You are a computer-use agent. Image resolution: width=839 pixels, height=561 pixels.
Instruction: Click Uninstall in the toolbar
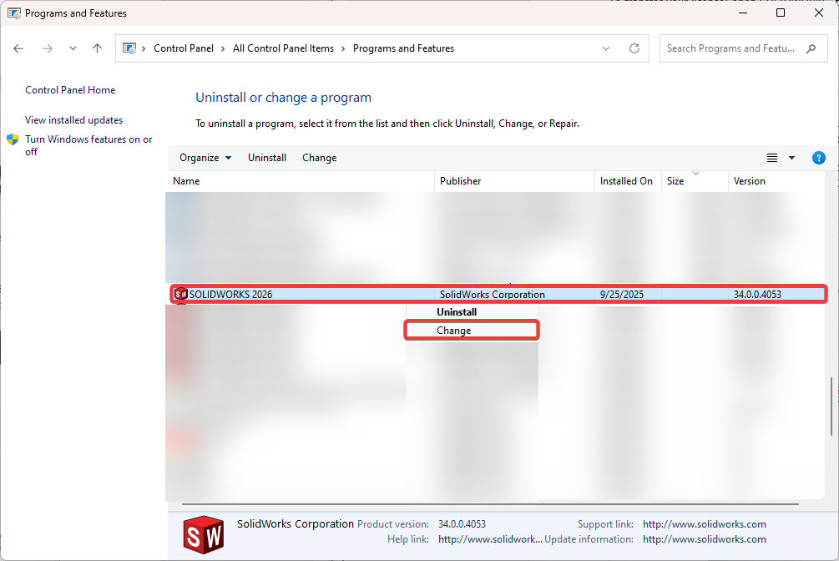[x=267, y=158]
